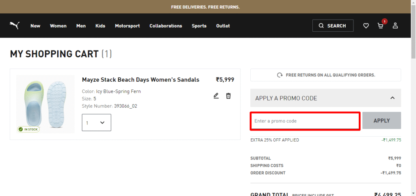416x196 pixels.
Task: Open the user account icon
Action: [395, 26]
